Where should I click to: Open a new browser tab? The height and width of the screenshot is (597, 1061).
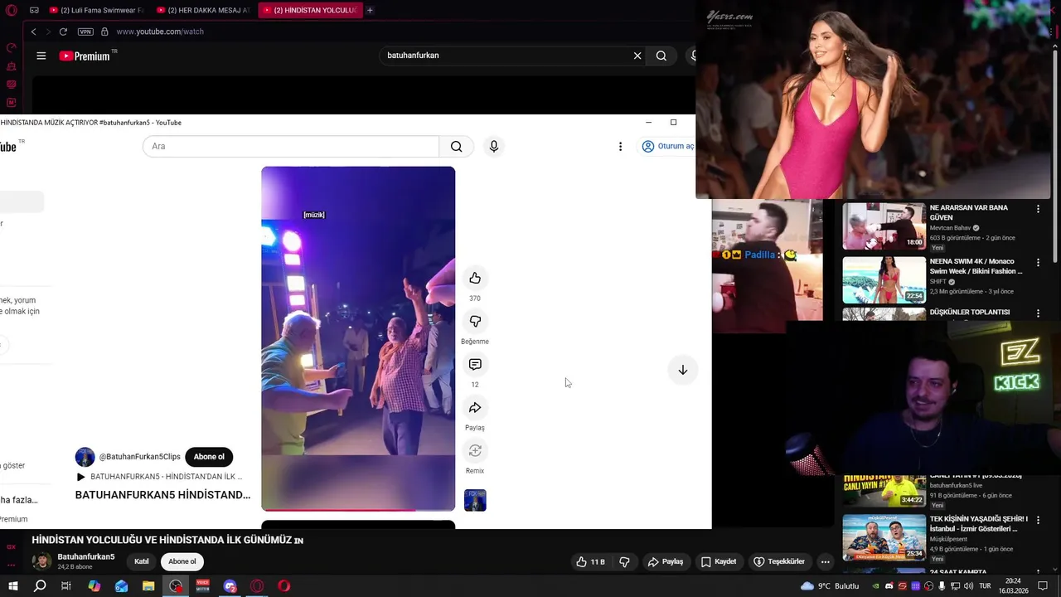(x=370, y=10)
